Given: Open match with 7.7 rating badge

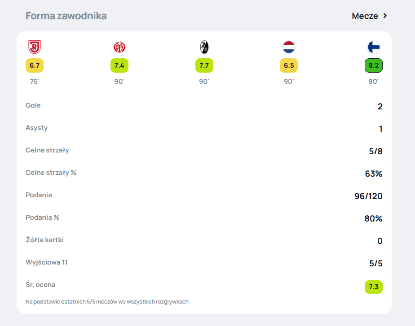Looking at the screenshot, I should tap(204, 65).
